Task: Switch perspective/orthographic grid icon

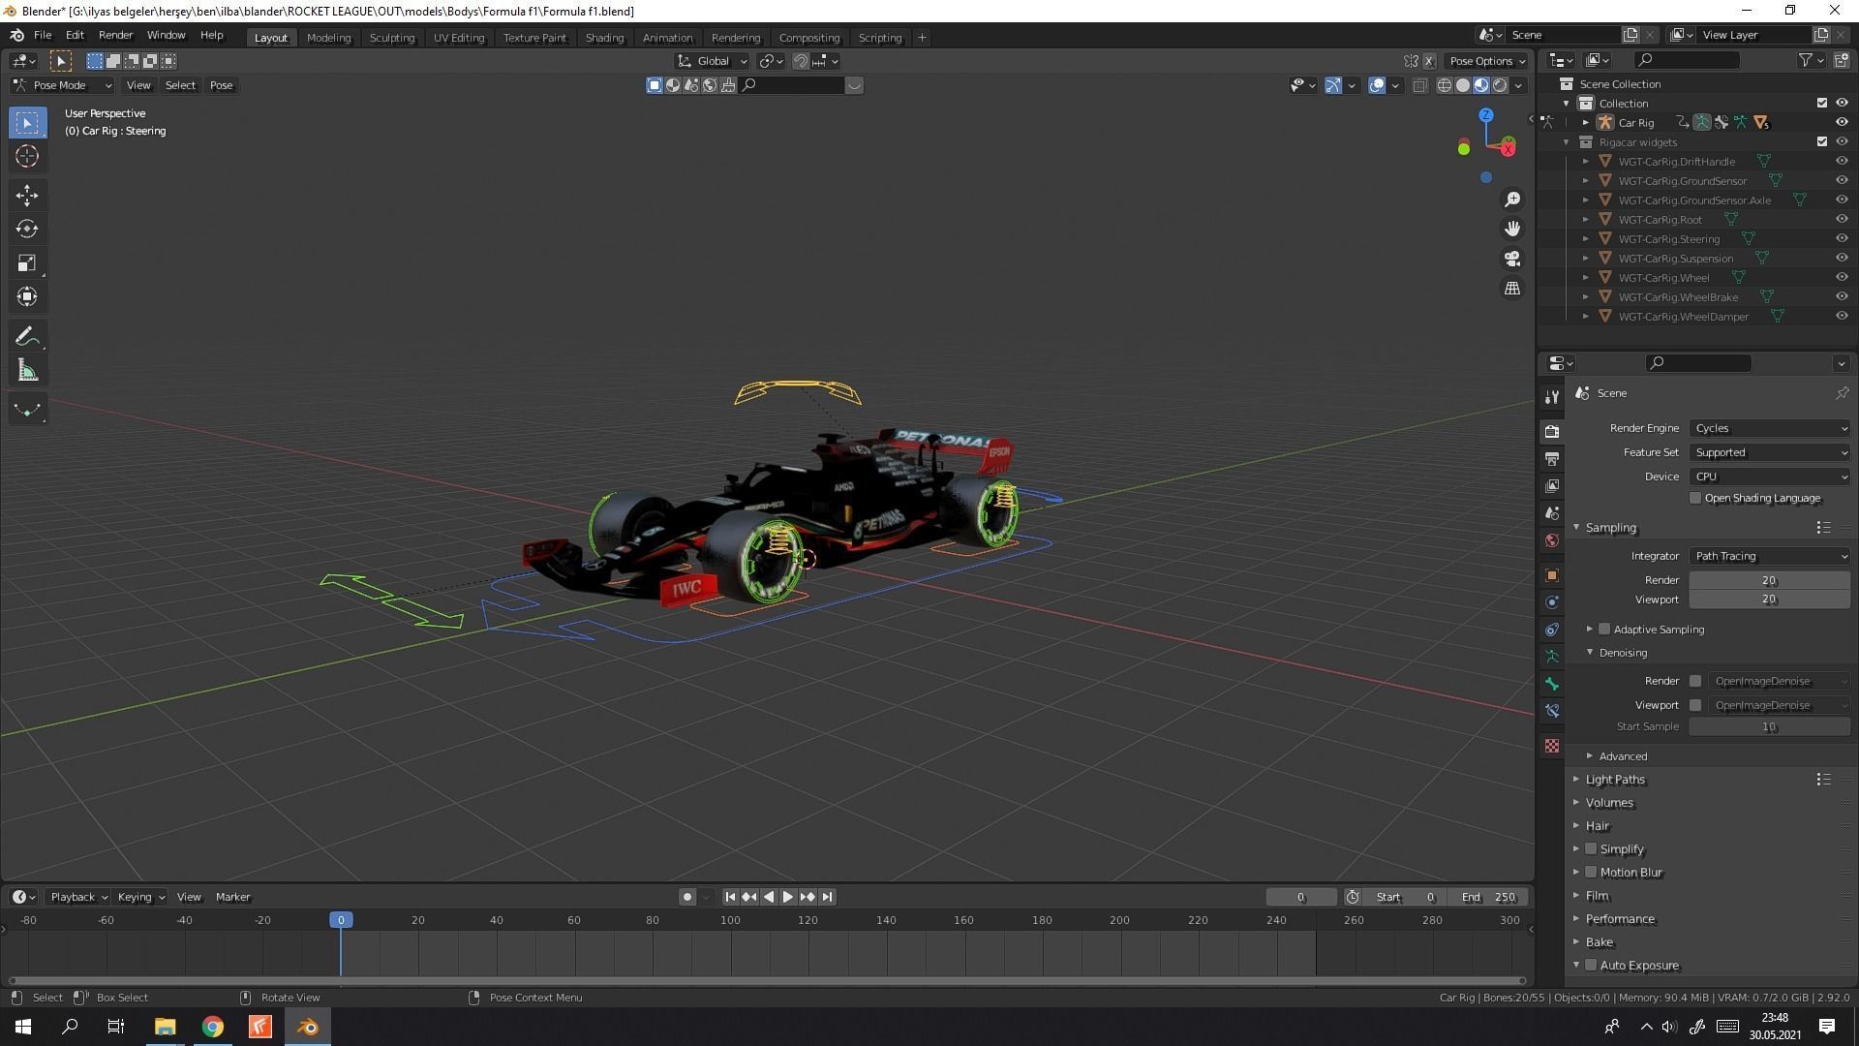Action: point(1512,289)
